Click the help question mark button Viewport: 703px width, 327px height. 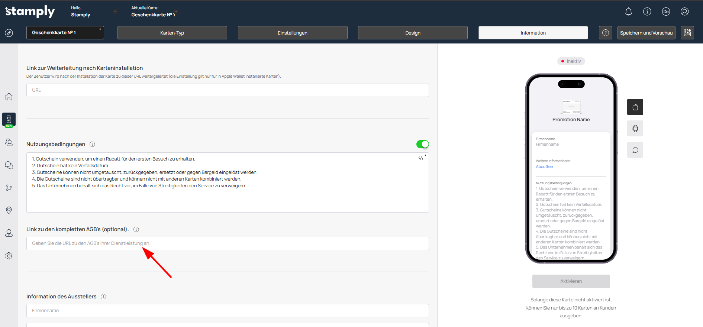pyautogui.click(x=605, y=33)
